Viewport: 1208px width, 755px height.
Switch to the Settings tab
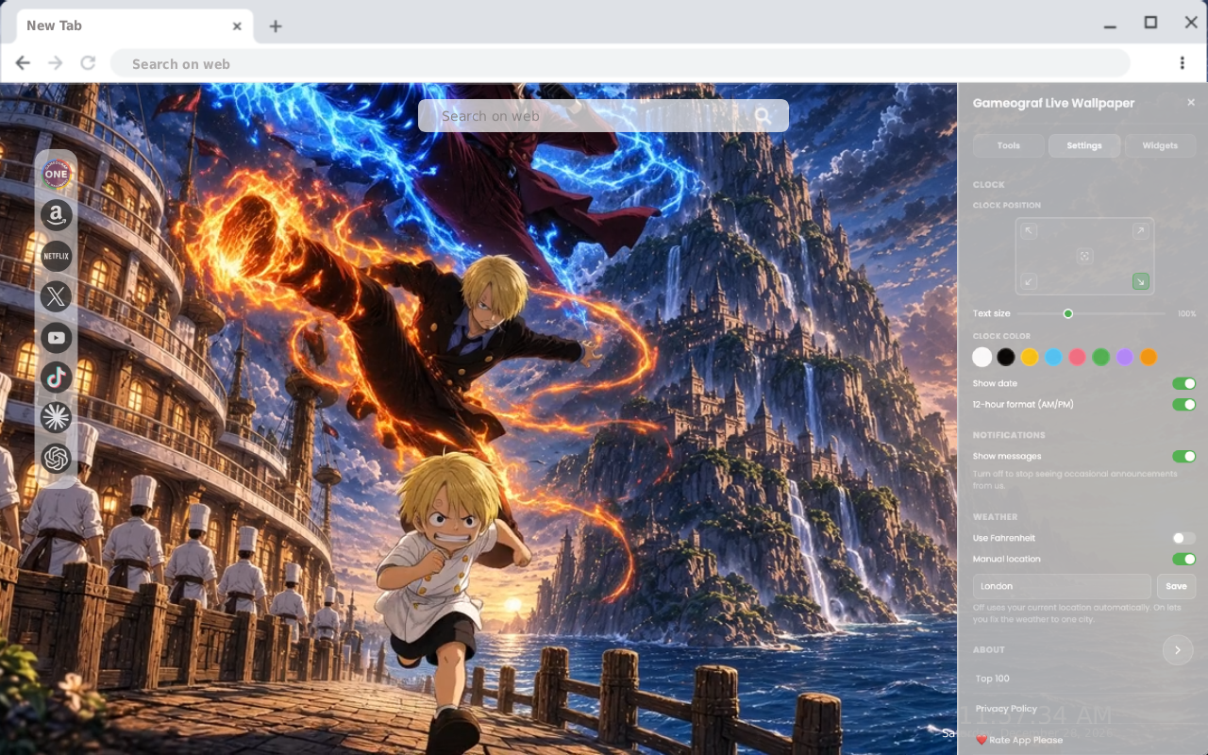click(1084, 145)
